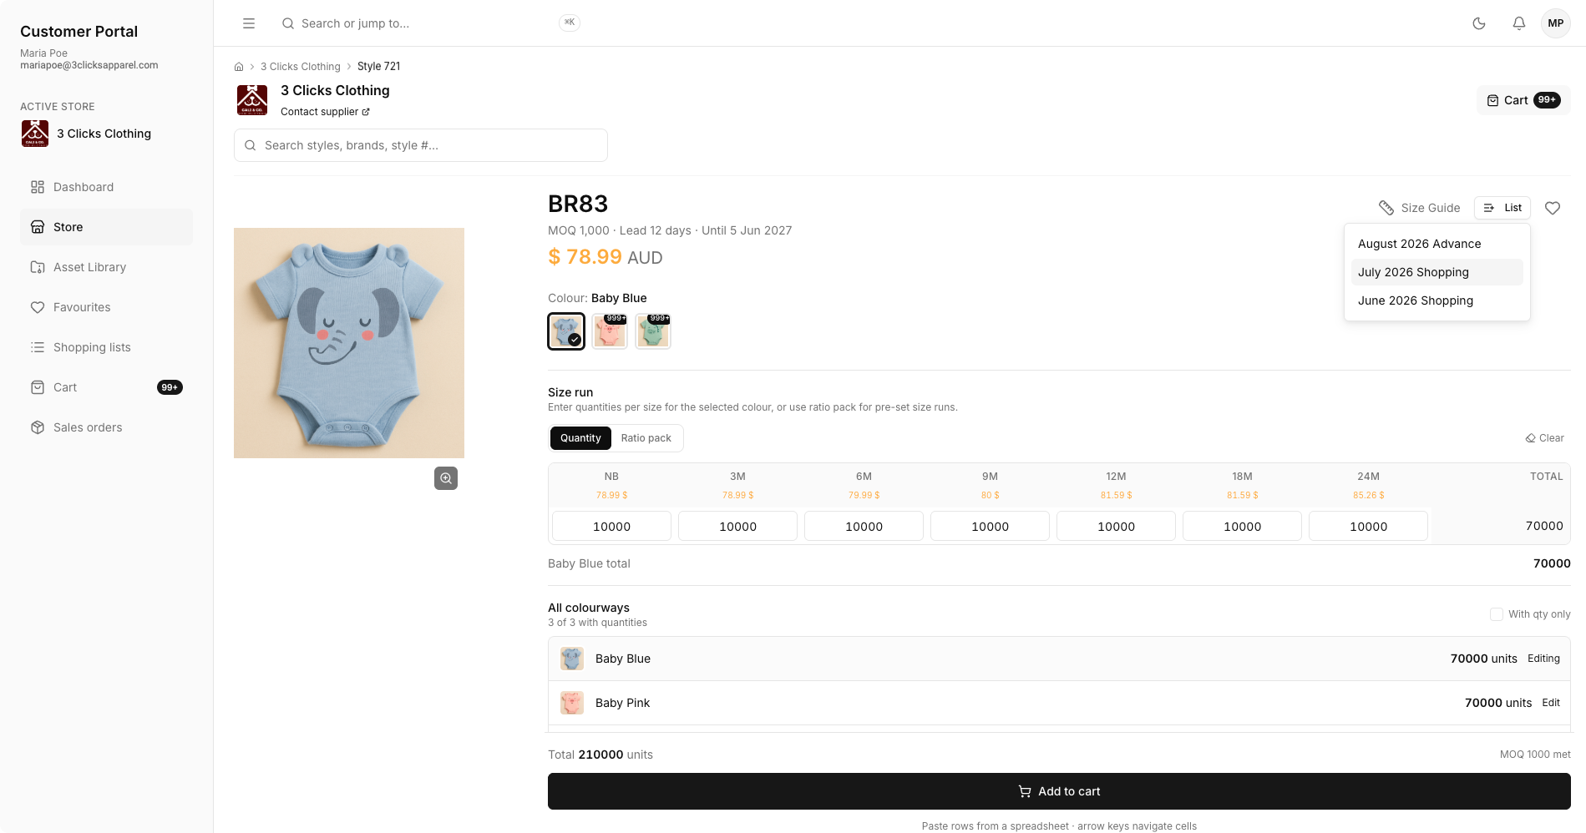Select Baby Blue colour swatch
1586x833 pixels.
[x=566, y=331]
